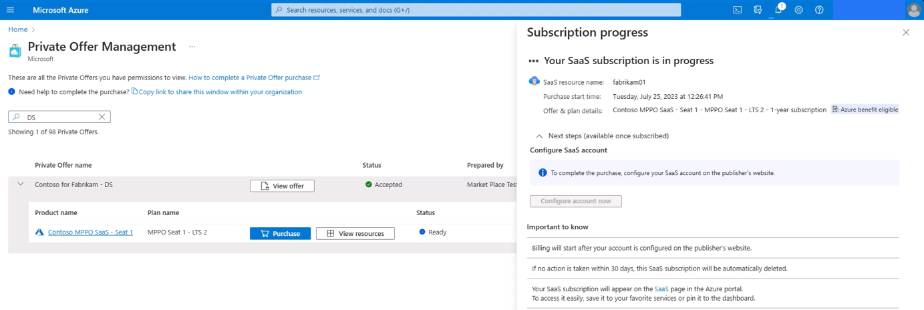Viewport: 924px width, 310px height.
Task: Open the ellipsis menu beside Private Offer Management
Action: (192, 47)
